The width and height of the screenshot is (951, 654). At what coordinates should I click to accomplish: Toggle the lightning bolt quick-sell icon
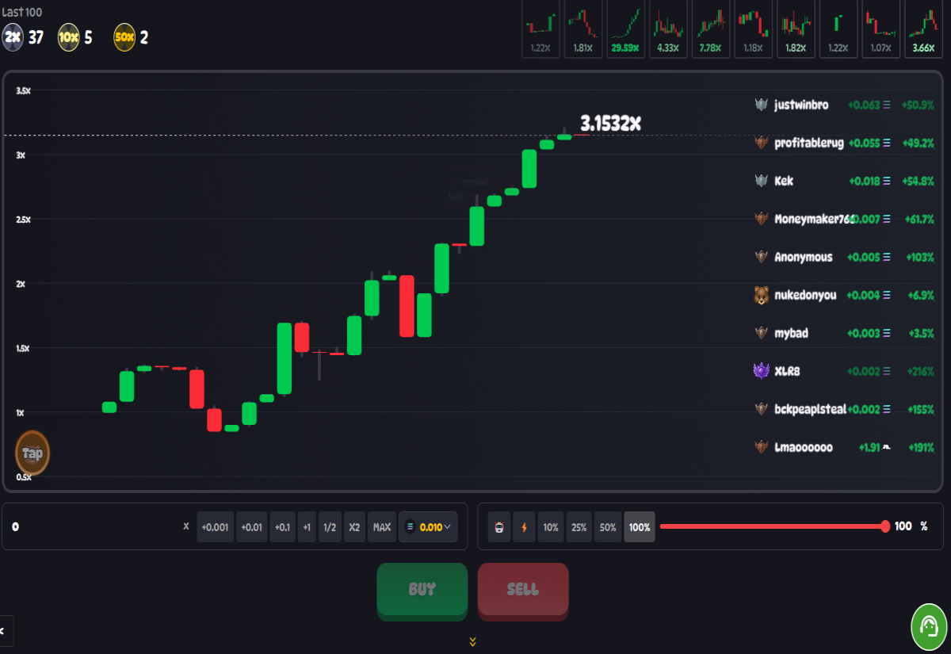[524, 527]
